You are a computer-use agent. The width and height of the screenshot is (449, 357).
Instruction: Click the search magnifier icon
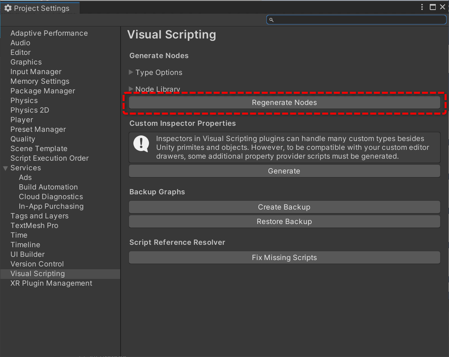point(272,20)
